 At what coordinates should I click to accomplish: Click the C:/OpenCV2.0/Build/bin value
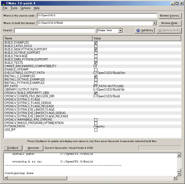(x=109, y=73)
